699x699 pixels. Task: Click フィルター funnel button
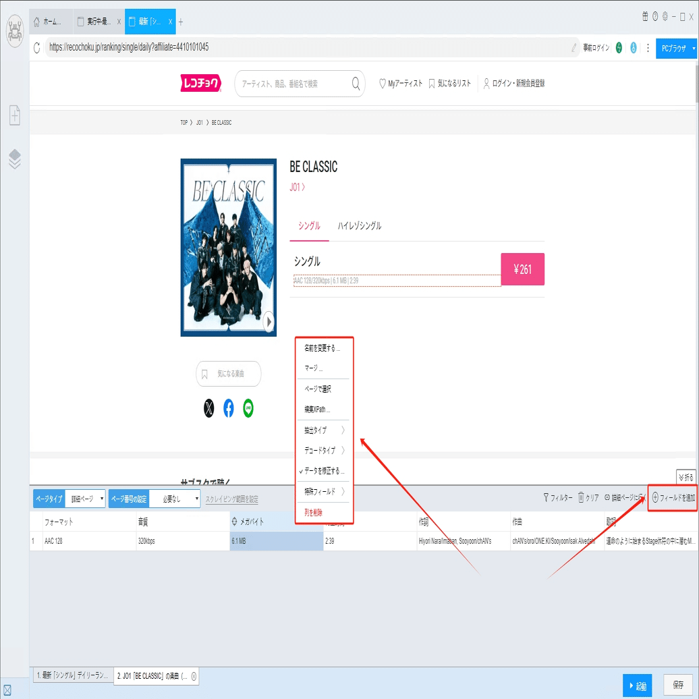coord(557,497)
